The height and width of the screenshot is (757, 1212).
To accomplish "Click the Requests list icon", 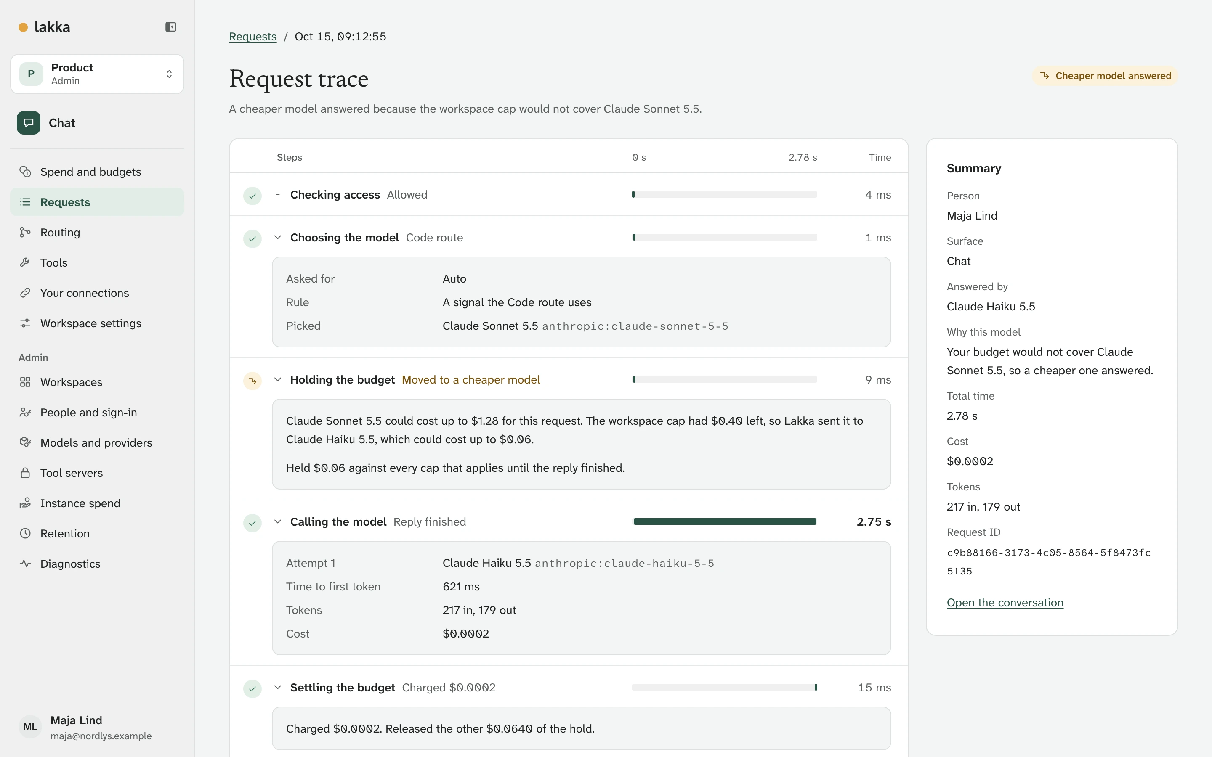I will tap(25, 202).
